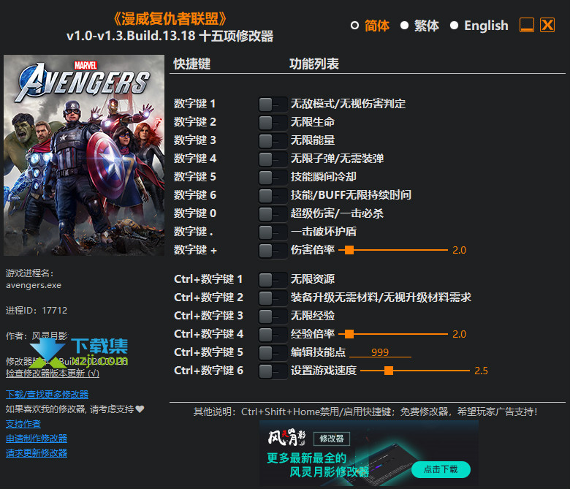This screenshot has width=570, height=489.
Task: Click the 伤害倍率 value 2.0
Action: point(459,250)
